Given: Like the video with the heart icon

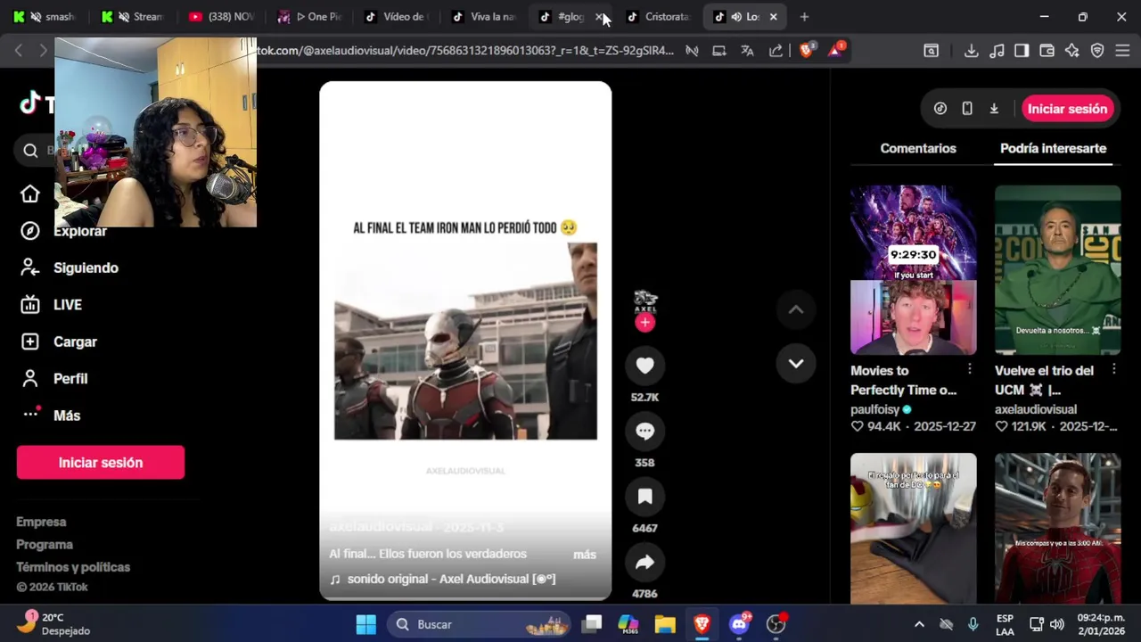Looking at the screenshot, I should [x=644, y=366].
